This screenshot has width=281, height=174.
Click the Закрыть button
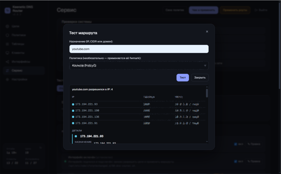pyautogui.click(x=200, y=78)
